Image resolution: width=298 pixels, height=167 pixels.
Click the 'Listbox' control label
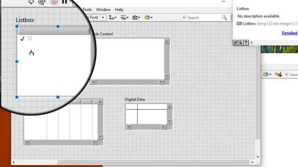[x=25, y=20]
